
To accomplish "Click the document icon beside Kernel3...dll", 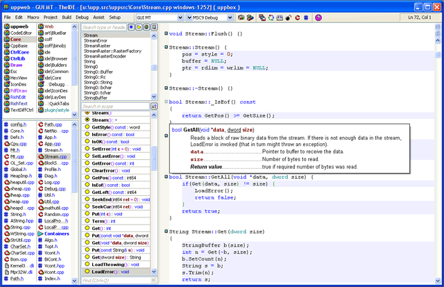I will 7,265.
